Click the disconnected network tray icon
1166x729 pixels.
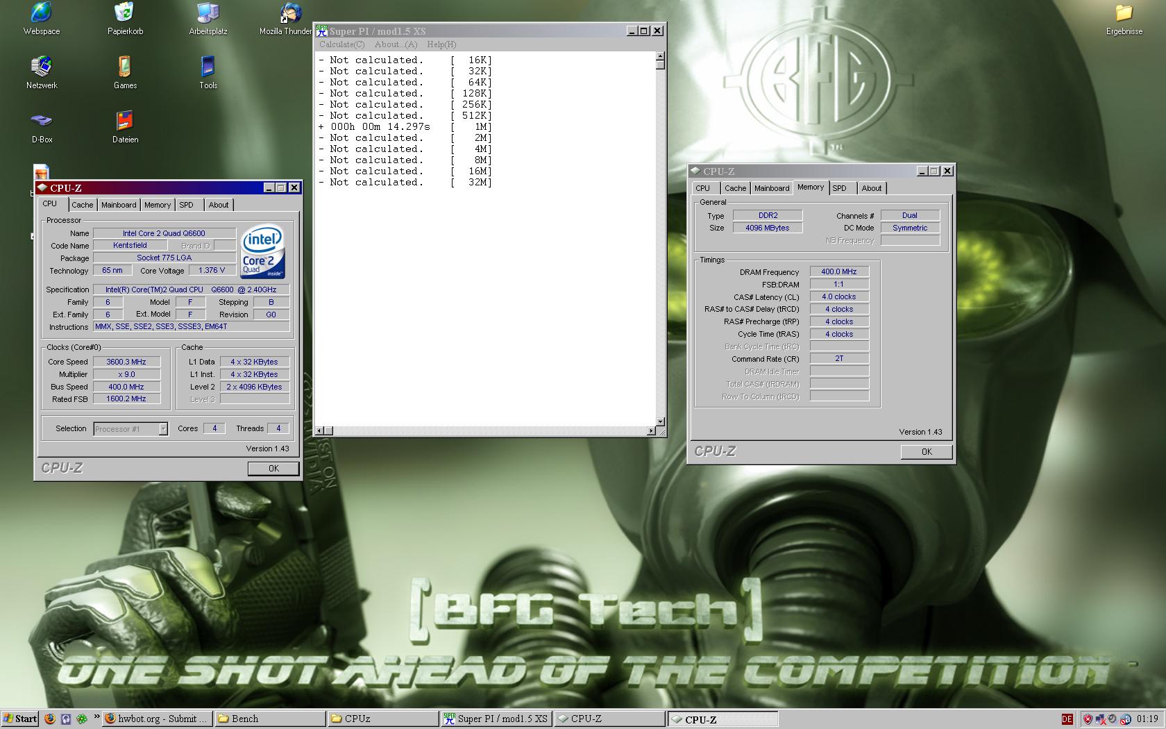tap(1099, 719)
